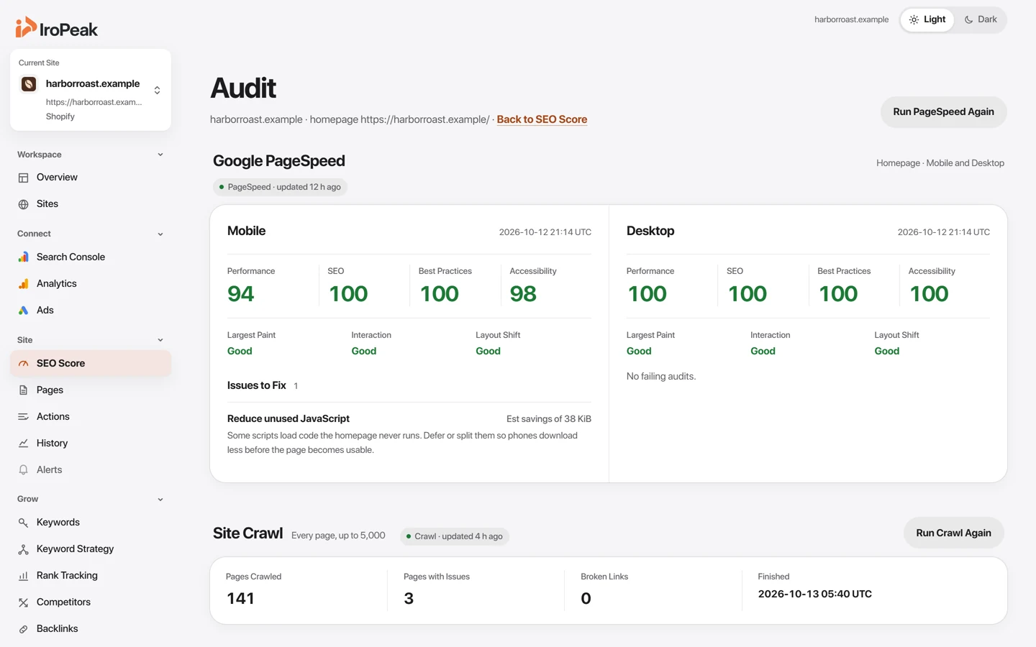The height and width of the screenshot is (647, 1036).
Task: Click the Mobile Accessibility score 98
Action: tap(523, 294)
